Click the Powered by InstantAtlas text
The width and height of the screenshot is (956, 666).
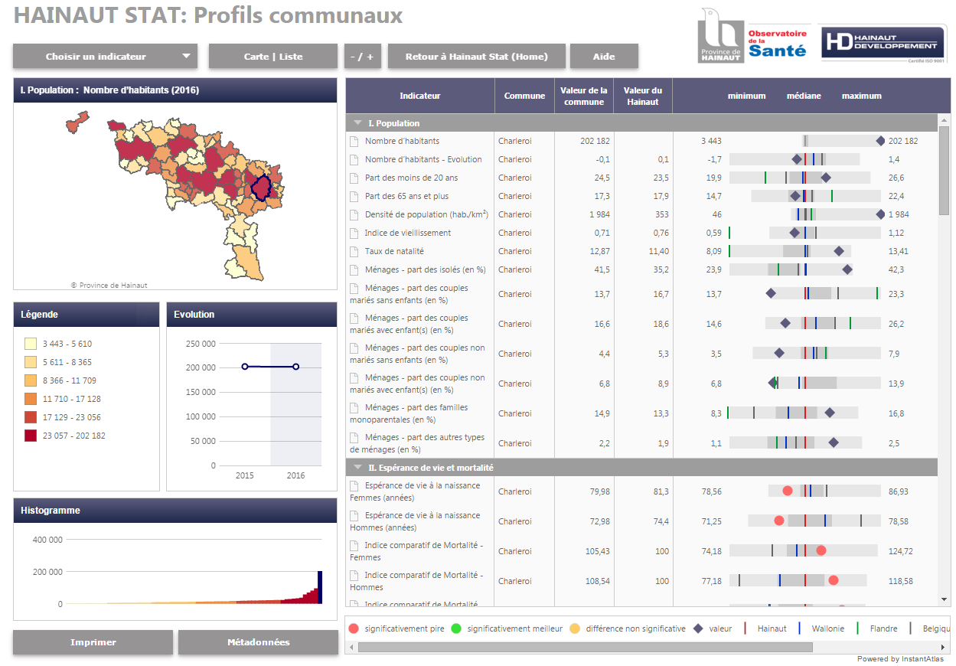pyautogui.click(x=900, y=659)
